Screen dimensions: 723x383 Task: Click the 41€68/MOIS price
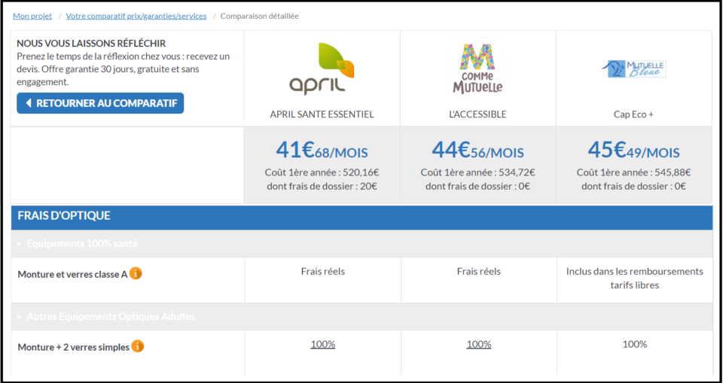coord(322,150)
